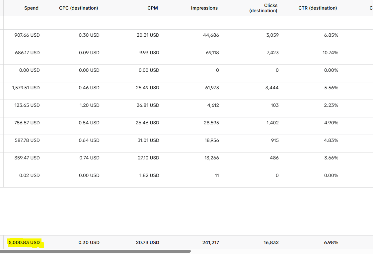This screenshot has width=373, height=254.
Task: Select the 1,579.51 USD spend cell
Action: [x=26, y=88]
